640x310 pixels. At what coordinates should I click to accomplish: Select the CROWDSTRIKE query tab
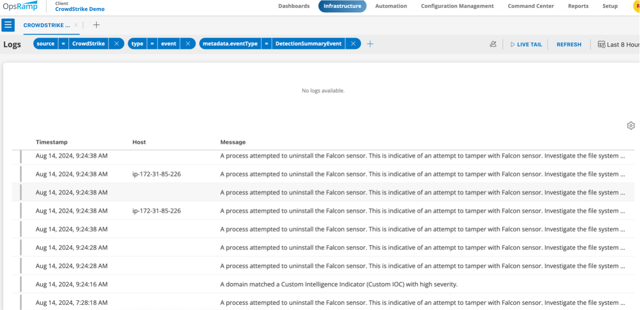point(47,25)
